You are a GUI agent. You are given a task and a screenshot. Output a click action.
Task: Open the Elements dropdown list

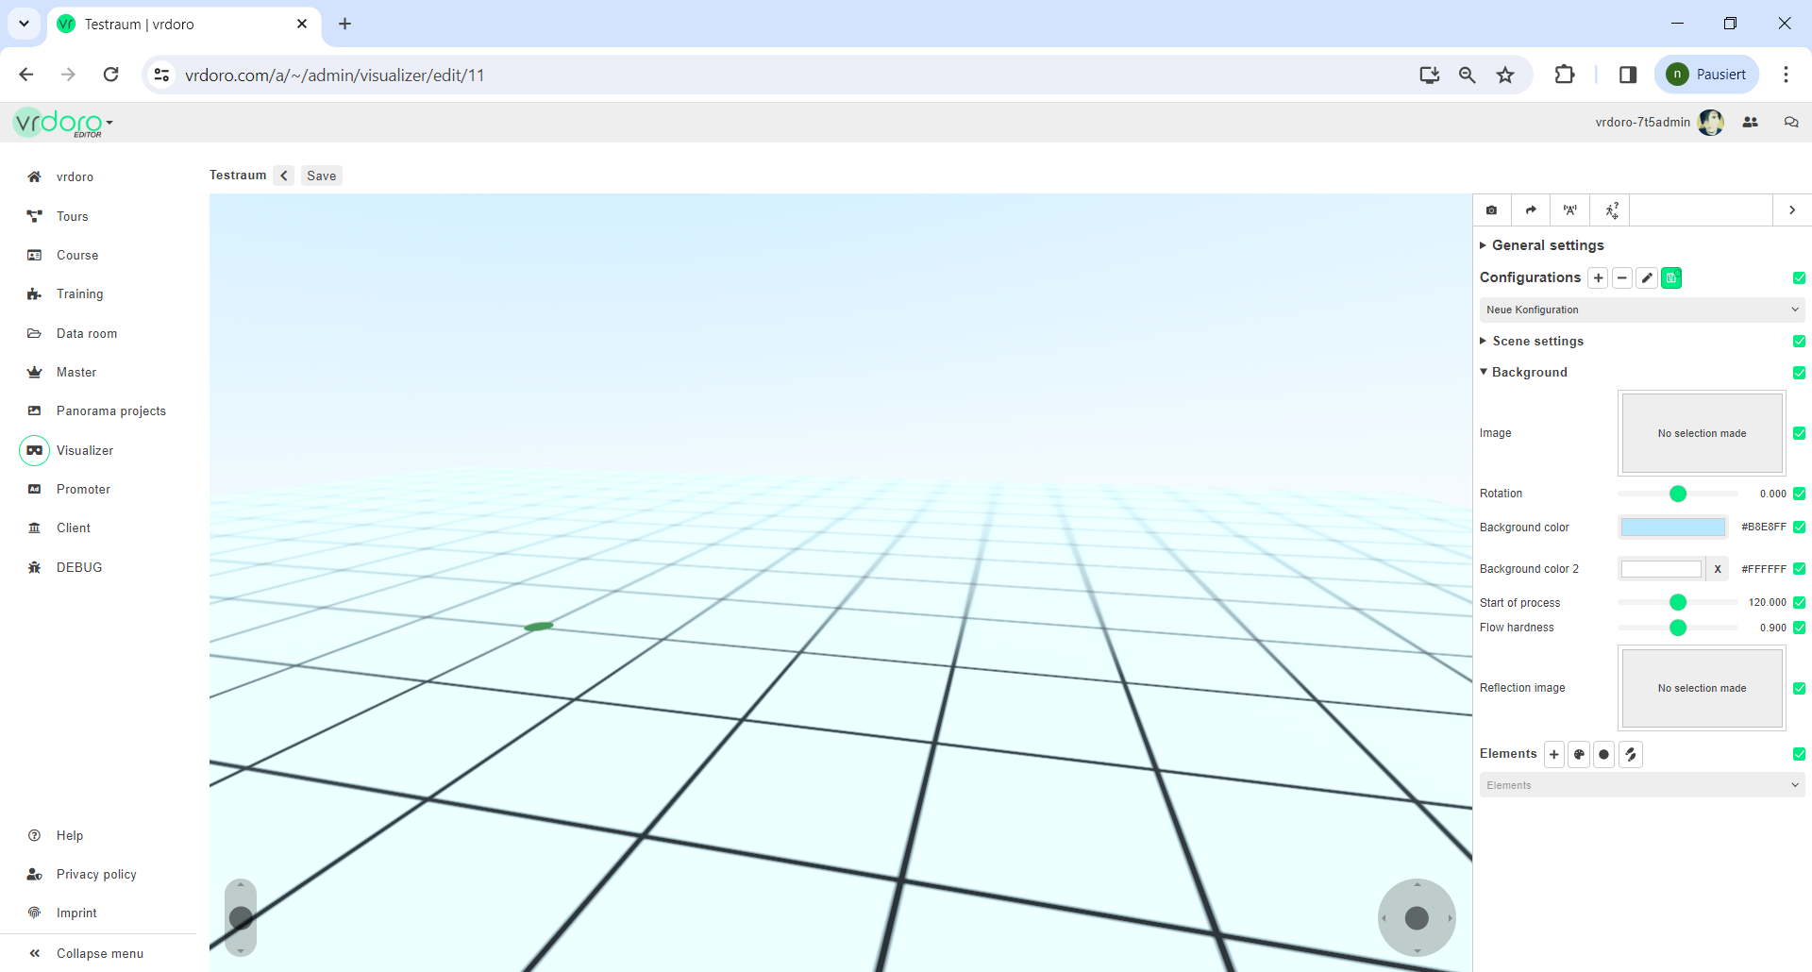1641,785
